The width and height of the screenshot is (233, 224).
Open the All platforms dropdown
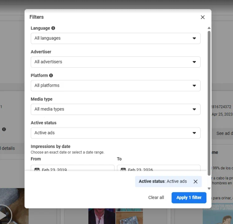click(115, 85)
